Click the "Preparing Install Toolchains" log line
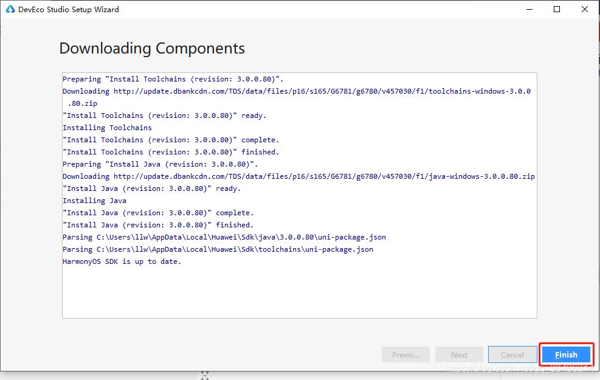The width and height of the screenshot is (600, 380). point(173,79)
